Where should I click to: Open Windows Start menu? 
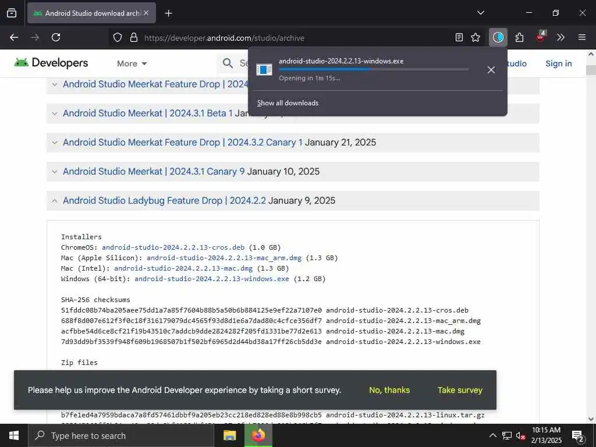click(14, 435)
